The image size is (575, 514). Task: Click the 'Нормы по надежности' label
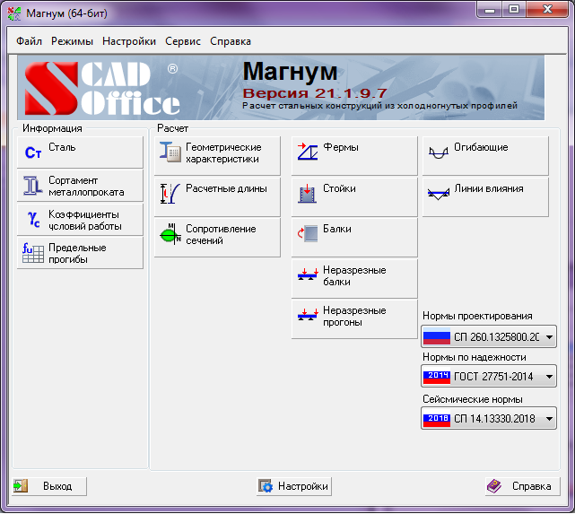coord(475,357)
